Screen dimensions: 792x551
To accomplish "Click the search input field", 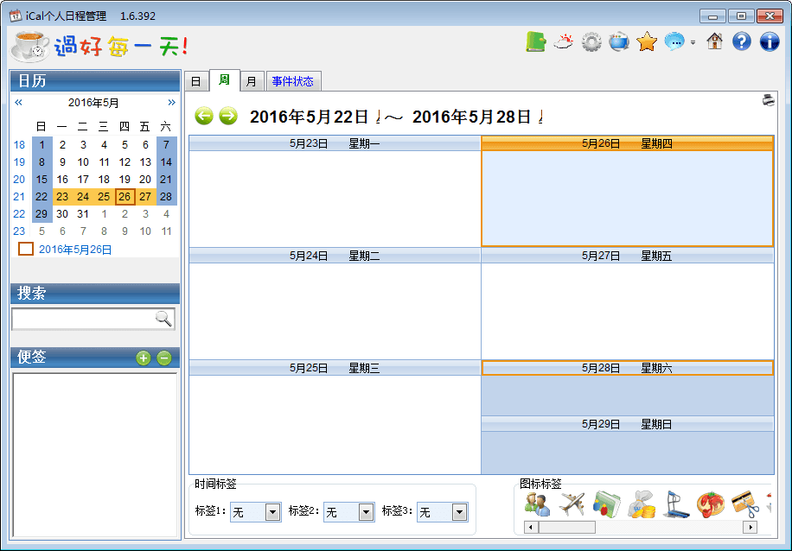I will (83, 319).
